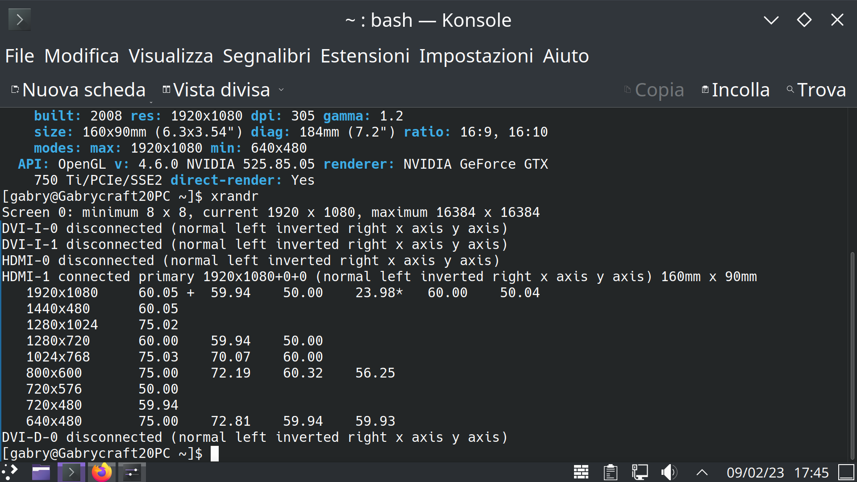Click Nuova scheda to open a new tab
Screen dimensions: 857x482
[79, 90]
